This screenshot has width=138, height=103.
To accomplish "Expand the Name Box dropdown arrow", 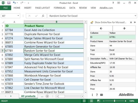I will coord(18,16).
